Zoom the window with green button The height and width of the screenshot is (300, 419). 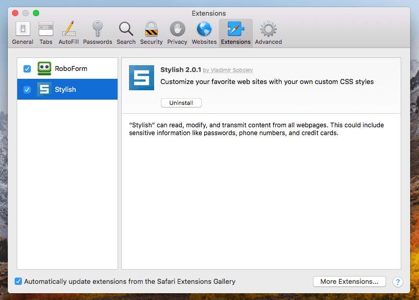coord(36,13)
